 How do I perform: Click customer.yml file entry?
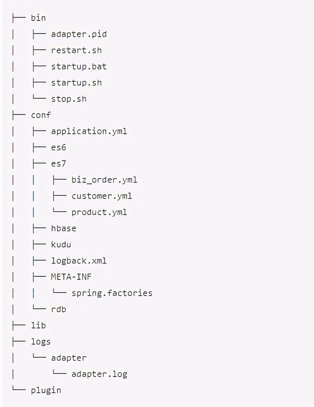click(x=101, y=196)
